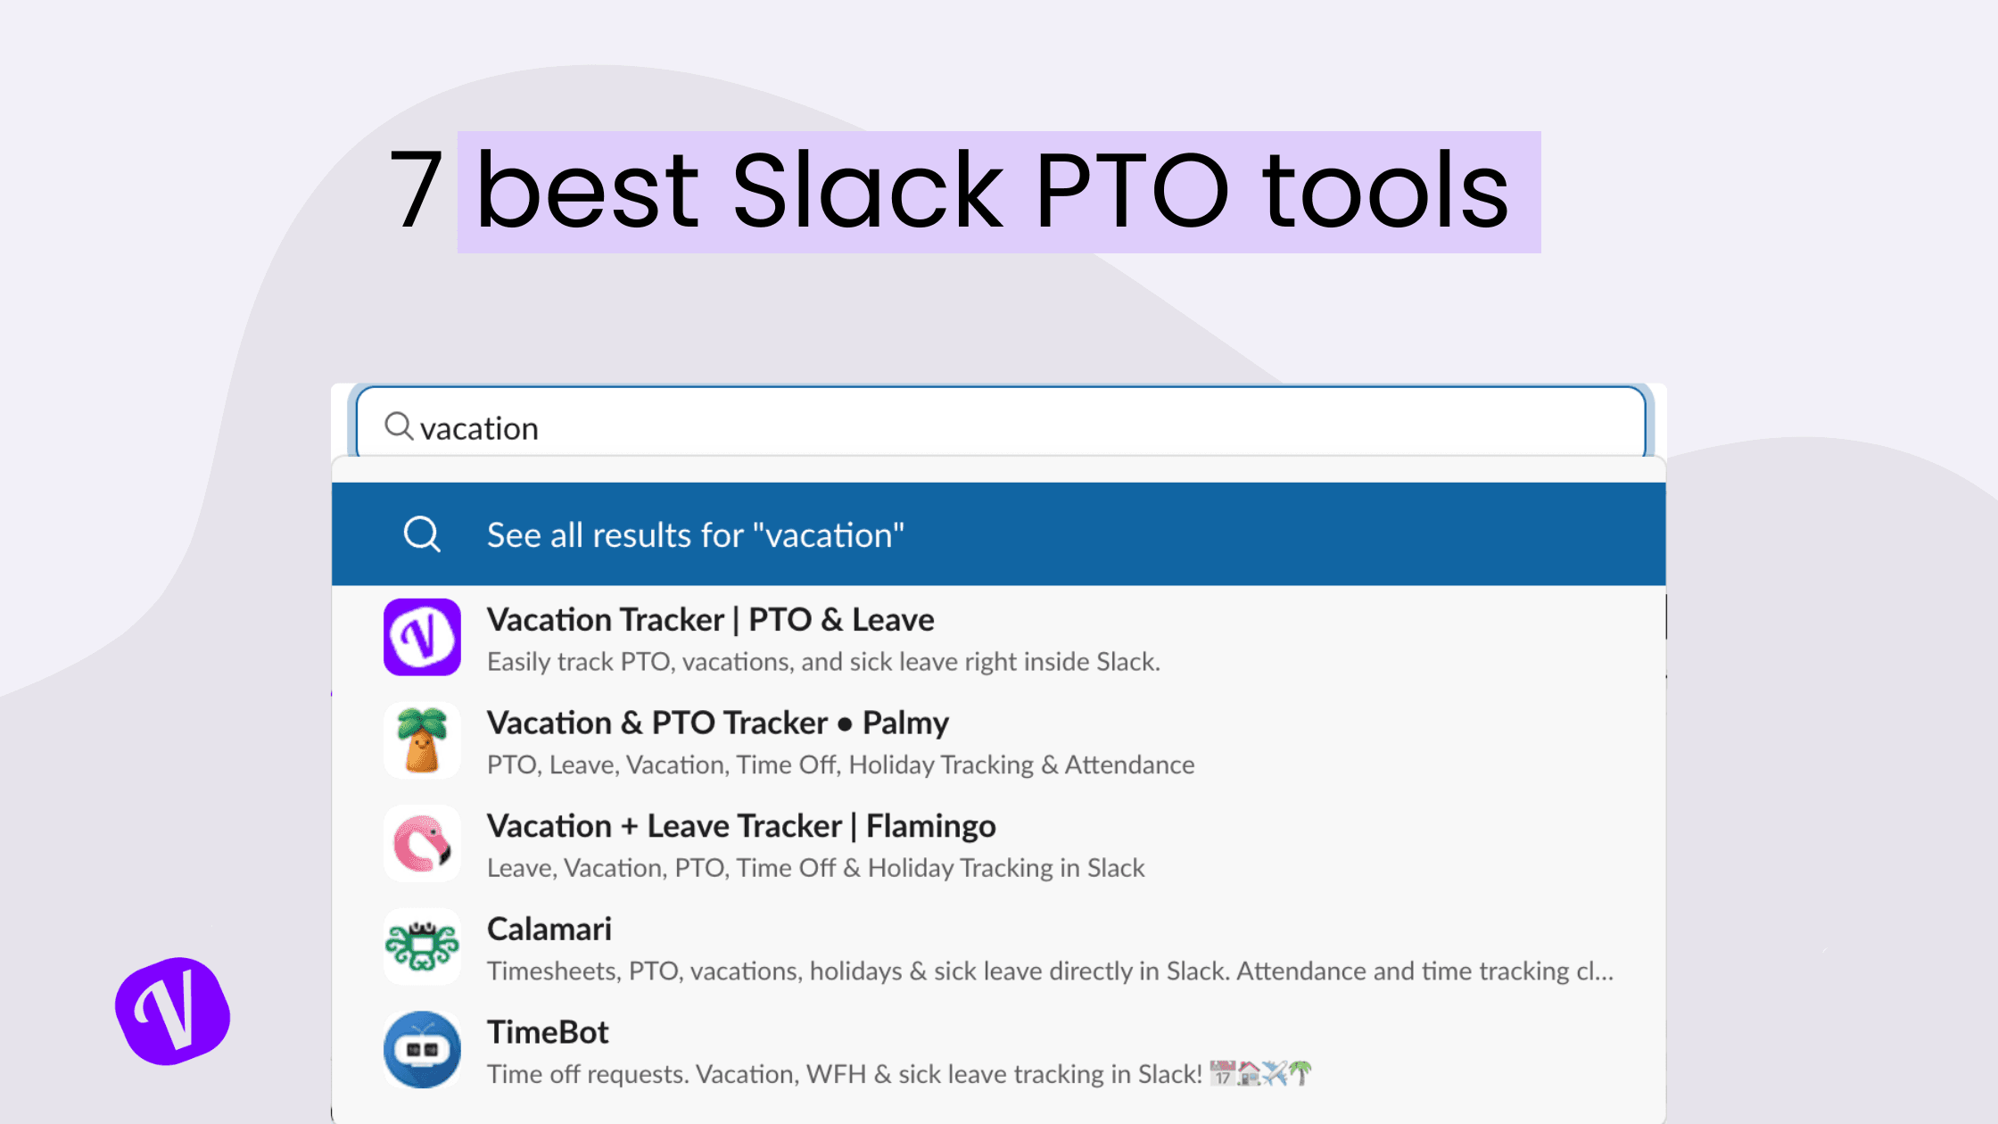Click the TimeBot blue robot app icon
This screenshot has height=1124, width=1998.
point(422,1049)
